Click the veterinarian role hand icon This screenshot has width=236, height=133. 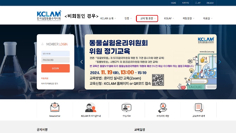tap(163, 108)
